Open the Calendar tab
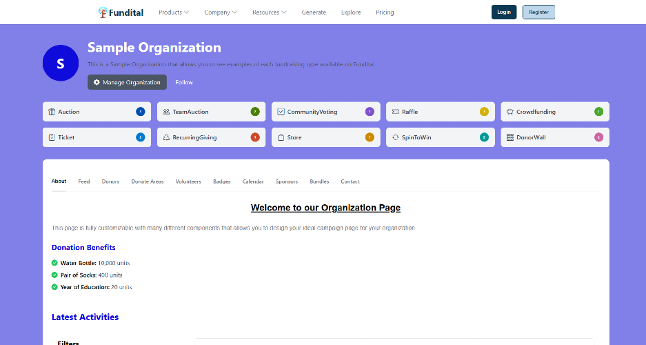 (253, 181)
